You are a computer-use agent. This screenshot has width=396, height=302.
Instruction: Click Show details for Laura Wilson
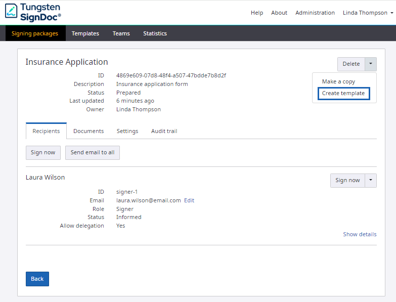click(x=360, y=234)
